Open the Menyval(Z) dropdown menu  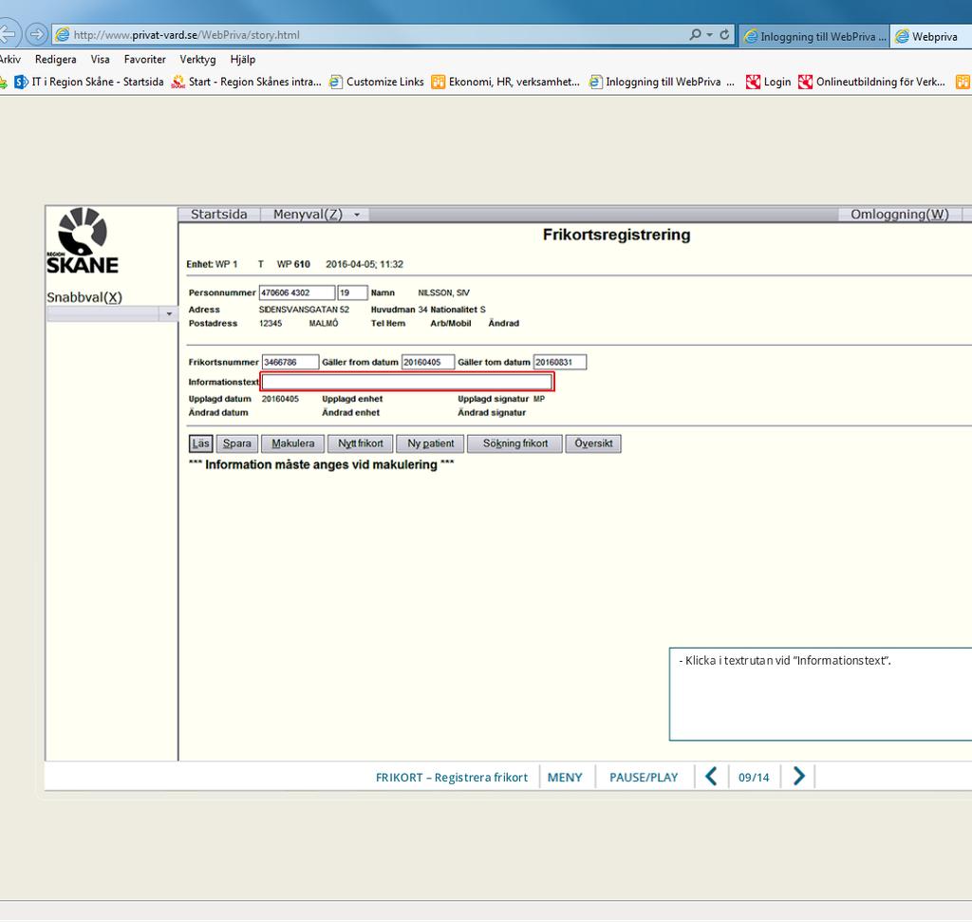315,214
